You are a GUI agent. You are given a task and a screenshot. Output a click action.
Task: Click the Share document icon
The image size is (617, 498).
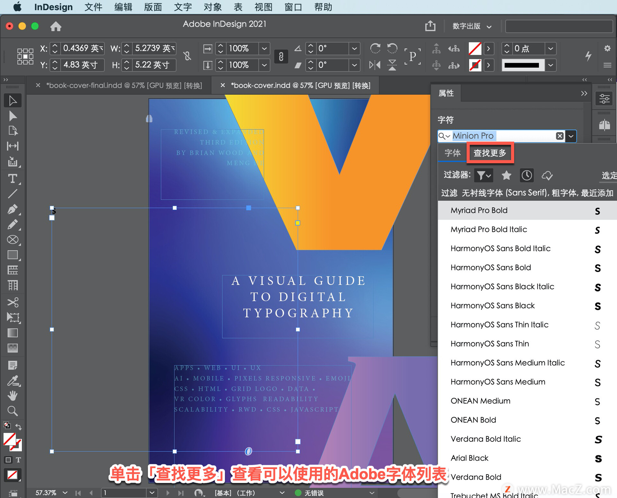(x=430, y=26)
